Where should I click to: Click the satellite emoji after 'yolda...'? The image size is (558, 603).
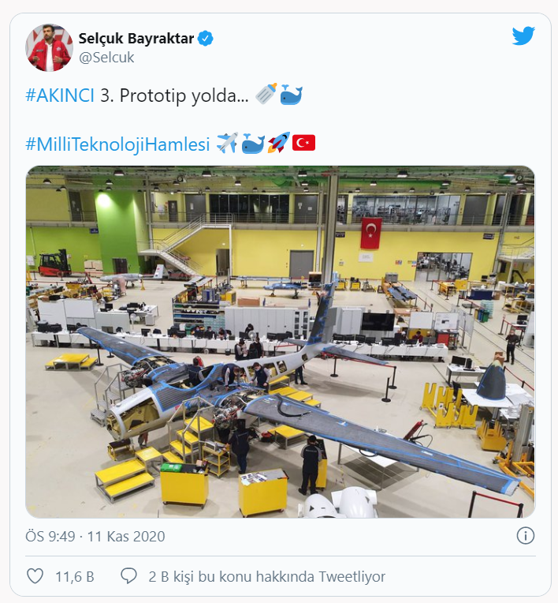click(x=266, y=96)
